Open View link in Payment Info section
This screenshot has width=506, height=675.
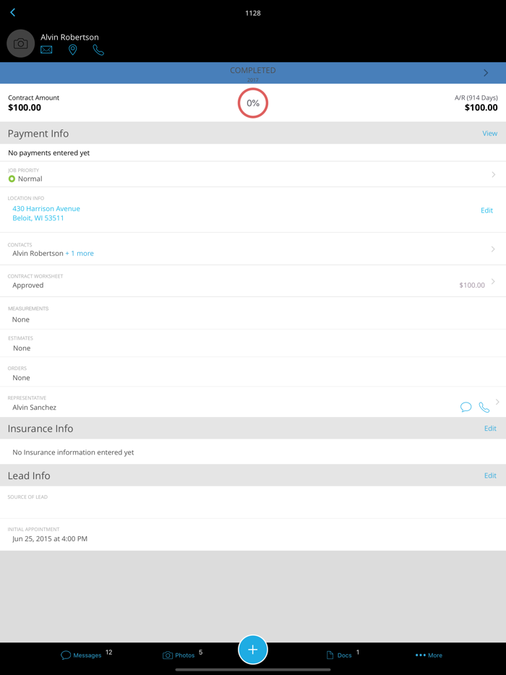(x=489, y=133)
